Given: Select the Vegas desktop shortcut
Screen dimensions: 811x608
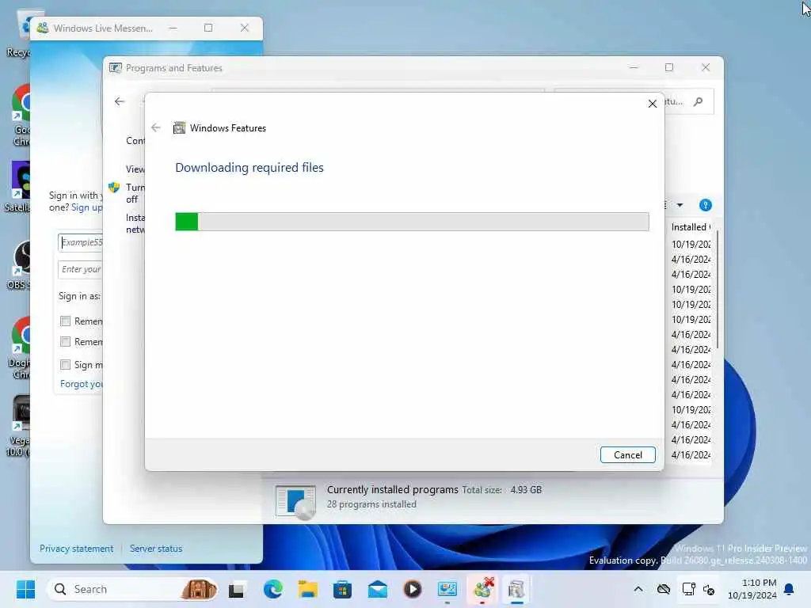Looking at the screenshot, I should (x=19, y=426).
